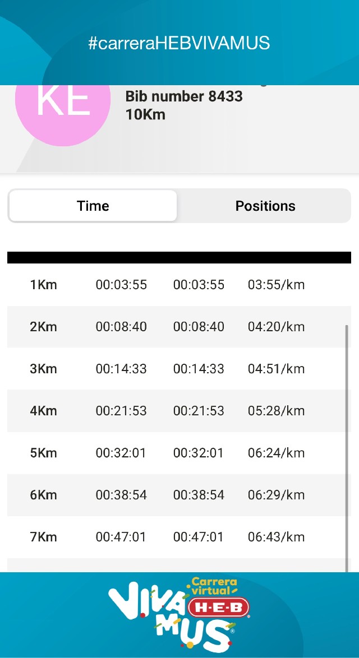The image size is (359, 658).
Task: Tap the 3Km split label
Action: click(44, 369)
